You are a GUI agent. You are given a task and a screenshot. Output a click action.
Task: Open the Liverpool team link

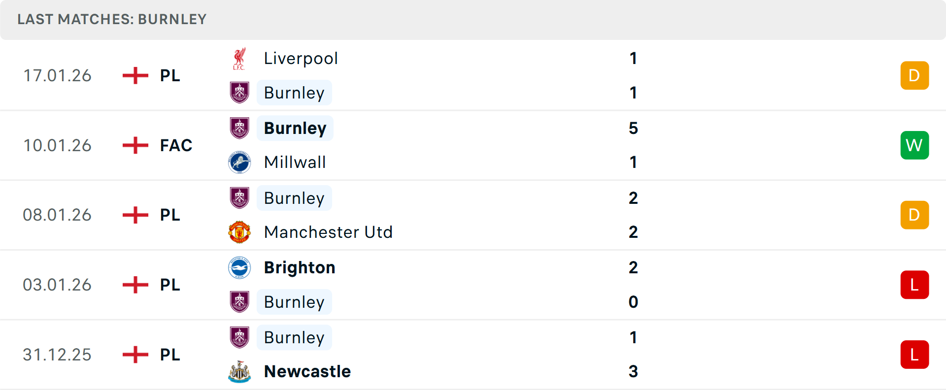pos(301,59)
